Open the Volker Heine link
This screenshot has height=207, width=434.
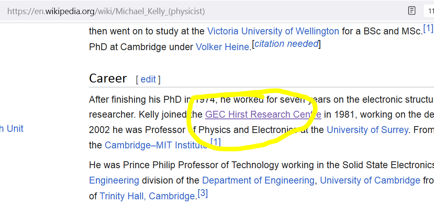click(222, 47)
